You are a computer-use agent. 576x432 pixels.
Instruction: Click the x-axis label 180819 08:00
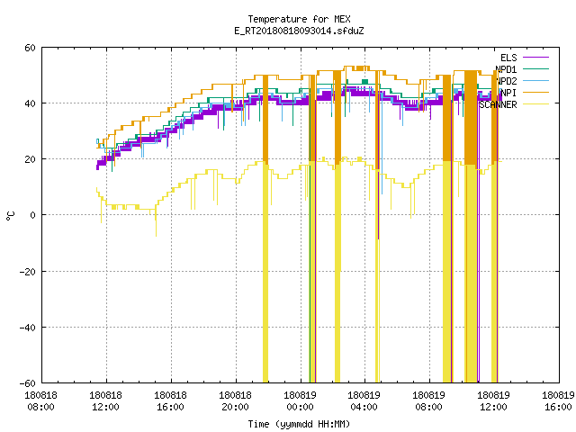(429, 401)
